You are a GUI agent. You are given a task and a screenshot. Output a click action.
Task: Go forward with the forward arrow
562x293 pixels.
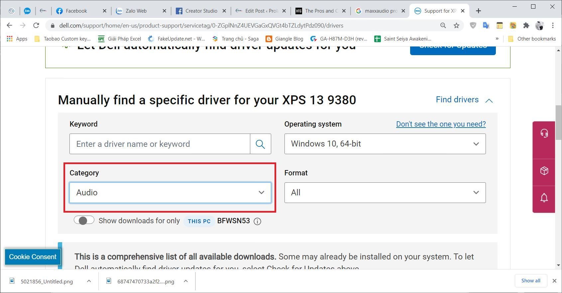pos(23,25)
